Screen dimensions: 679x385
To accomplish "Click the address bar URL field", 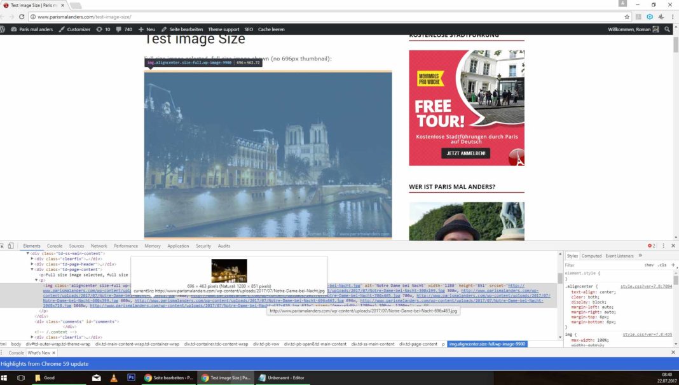I will tap(325, 17).
